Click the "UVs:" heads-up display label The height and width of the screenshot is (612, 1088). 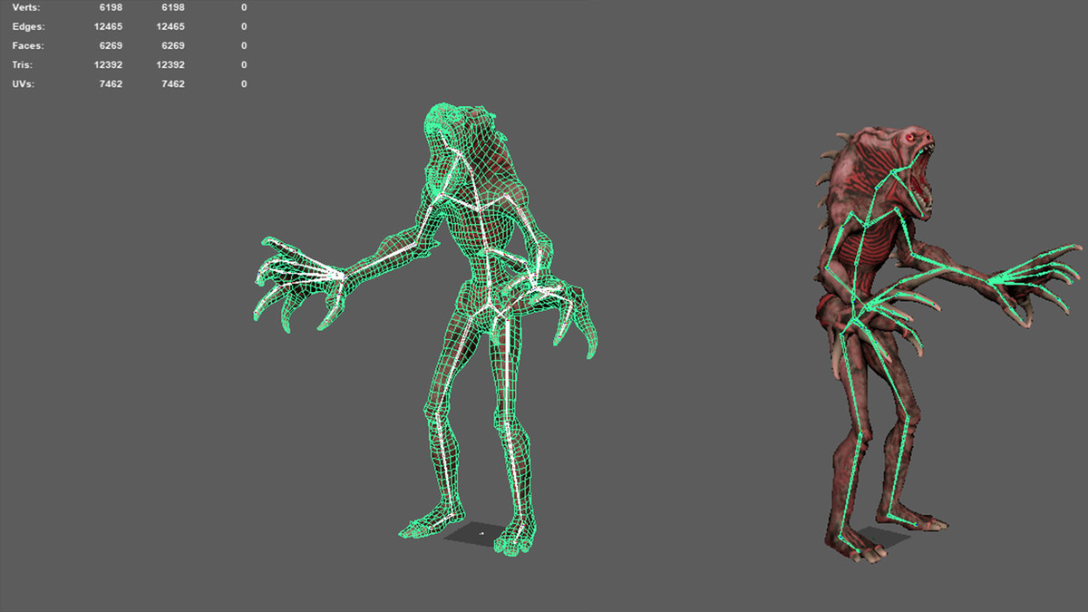click(x=24, y=83)
